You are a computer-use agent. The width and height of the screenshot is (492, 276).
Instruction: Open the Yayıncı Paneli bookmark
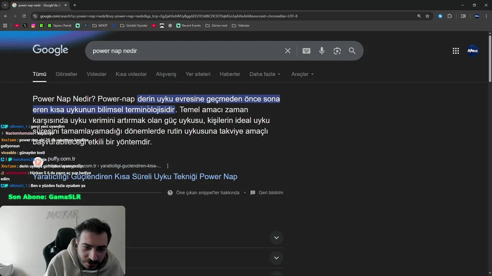[x=60, y=25]
